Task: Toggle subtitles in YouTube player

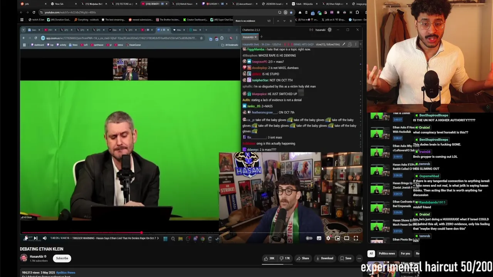Action: 319,239
